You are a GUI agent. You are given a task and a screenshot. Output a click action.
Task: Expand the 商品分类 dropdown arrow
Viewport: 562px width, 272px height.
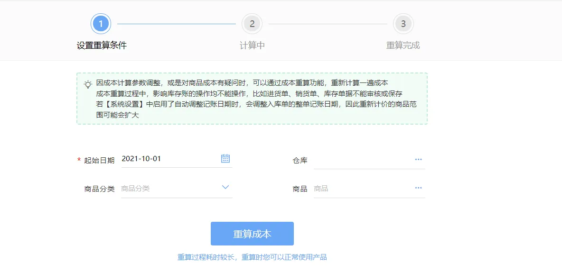(225, 187)
